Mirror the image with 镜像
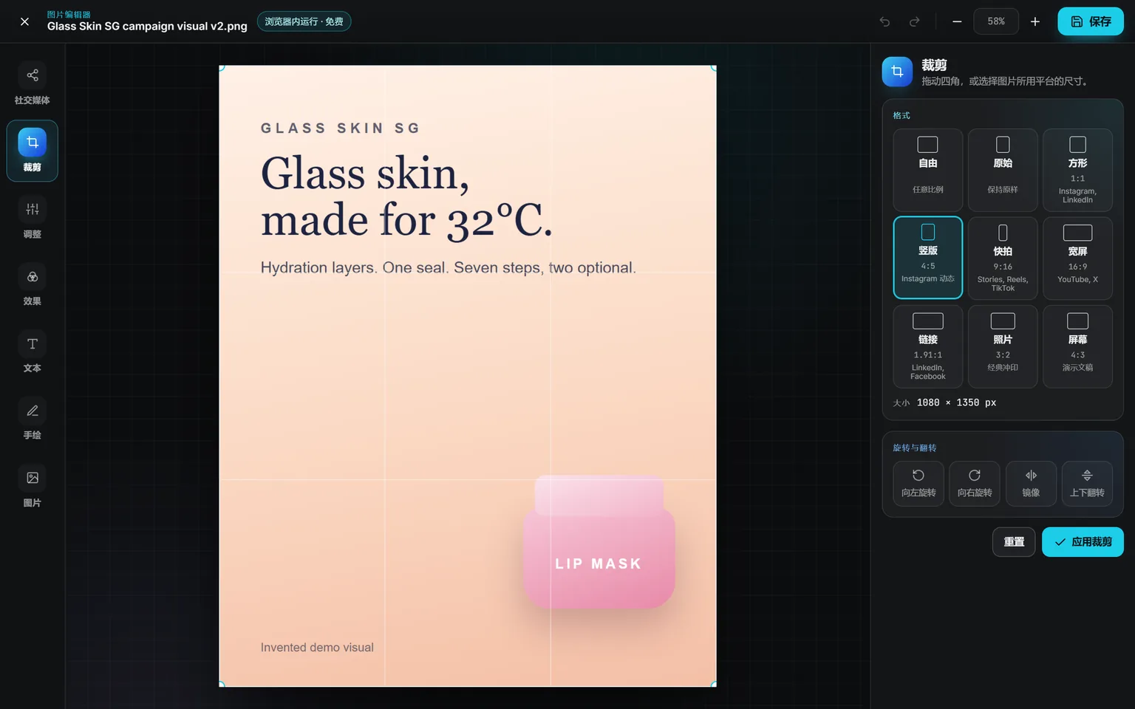 click(1031, 484)
